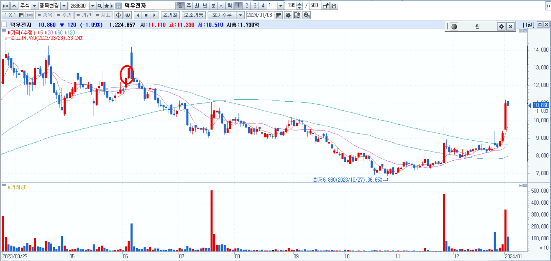Step chart backward with left arrow

point(138,15)
